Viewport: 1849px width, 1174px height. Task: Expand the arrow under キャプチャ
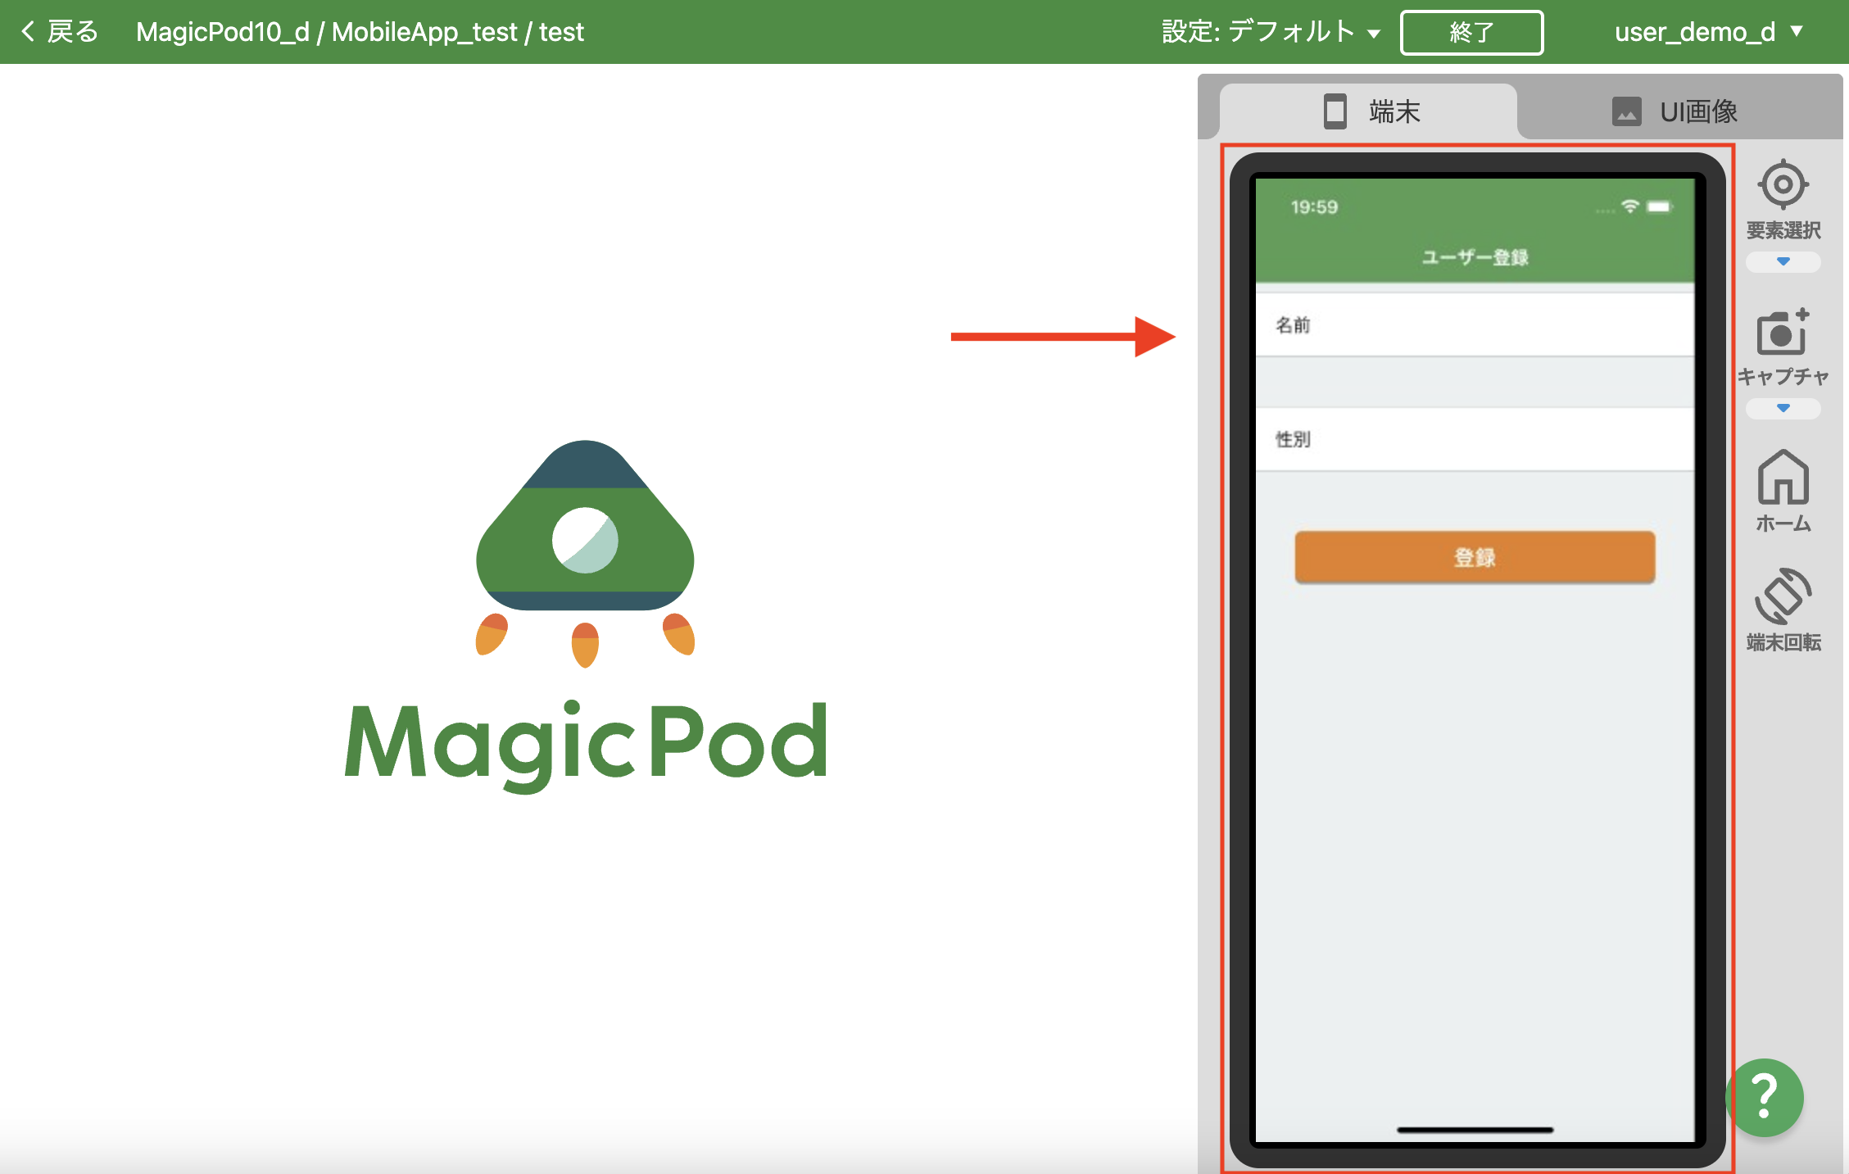pyautogui.click(x=1783, y=408)
